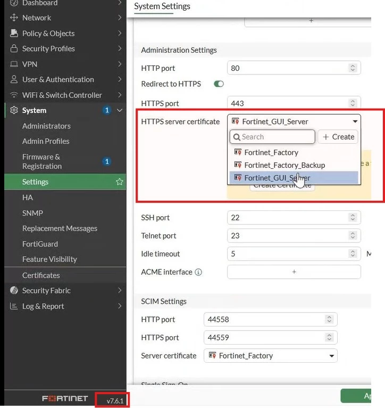Click the search magnifier icon in dropdown
The height and width of the screenshot is (408, 385).
click(x=237, y=137)
